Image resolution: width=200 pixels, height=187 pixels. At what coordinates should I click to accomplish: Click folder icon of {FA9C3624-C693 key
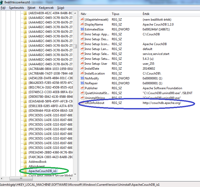25,157
